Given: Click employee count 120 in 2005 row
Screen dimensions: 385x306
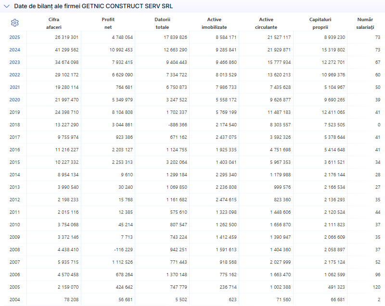Looking at the screenshot, I should coord(376,287).
